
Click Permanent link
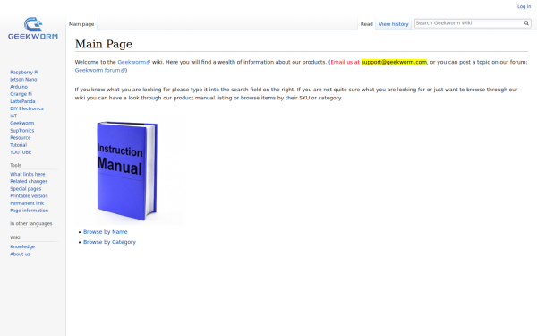tap(27, 203)
